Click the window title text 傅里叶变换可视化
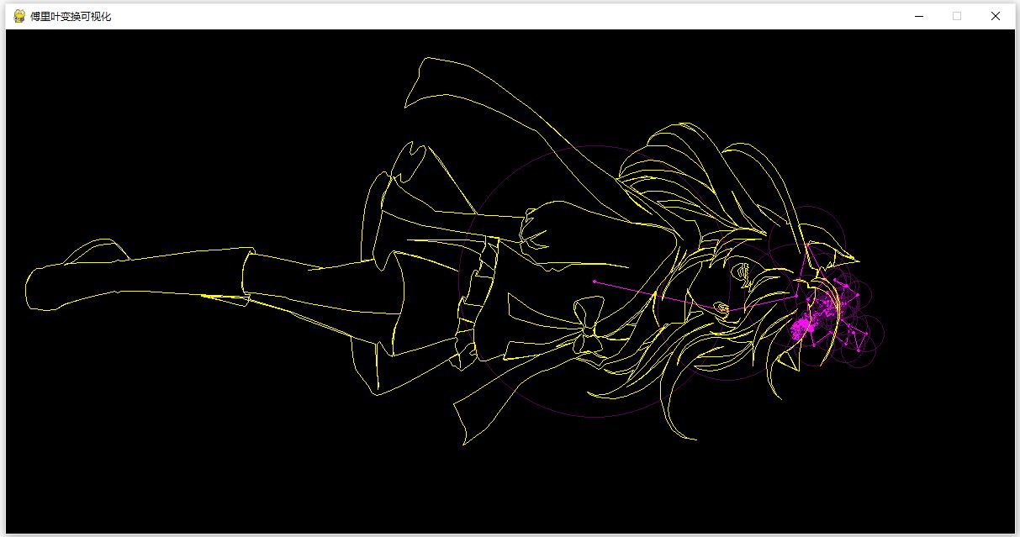1020x537 pixels. coord(71,17)
